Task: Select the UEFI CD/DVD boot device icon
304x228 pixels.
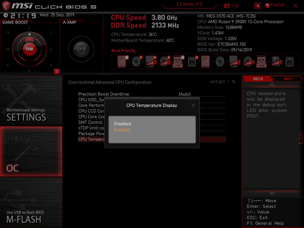Action: pyautogui.click(x=137, y=62)
